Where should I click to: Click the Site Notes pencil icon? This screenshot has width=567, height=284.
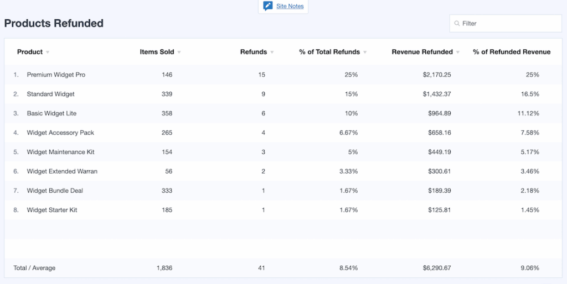pyautogui.click(x=268, y=6)
